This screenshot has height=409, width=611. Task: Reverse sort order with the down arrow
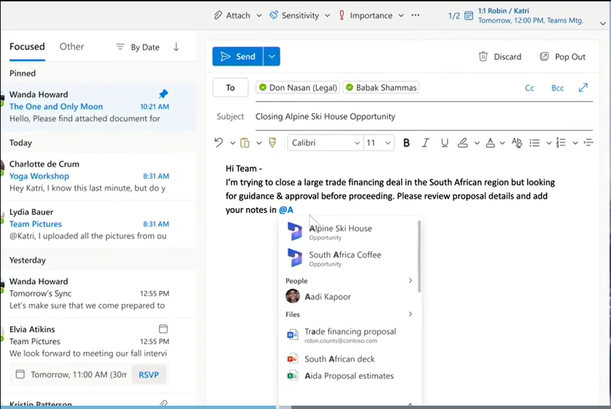tap(176, 47)
